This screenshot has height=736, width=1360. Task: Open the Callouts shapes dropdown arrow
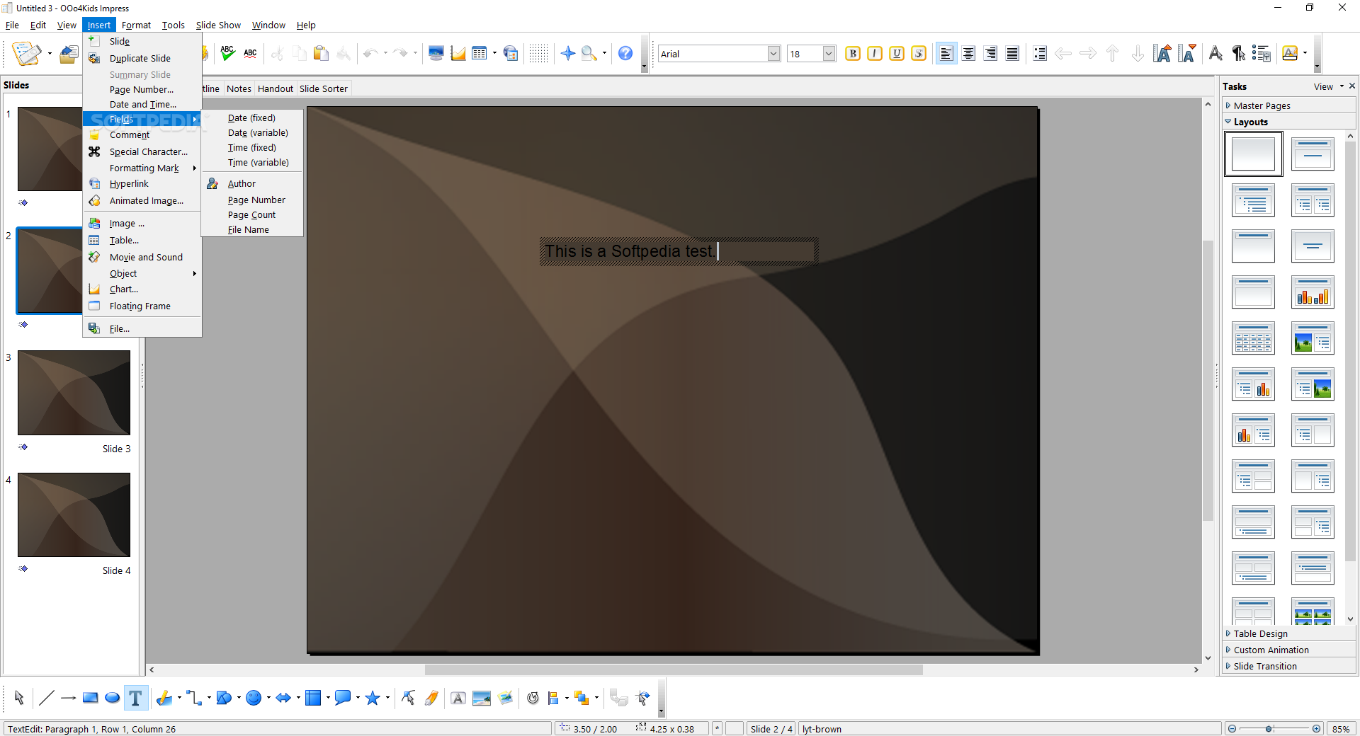tap(358, 698)
